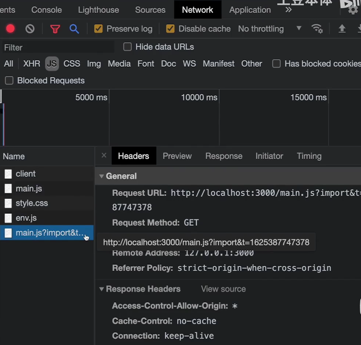Uncheck Disable cache checkbox
This screenshot has height=345, width=361.
[170, 29]
